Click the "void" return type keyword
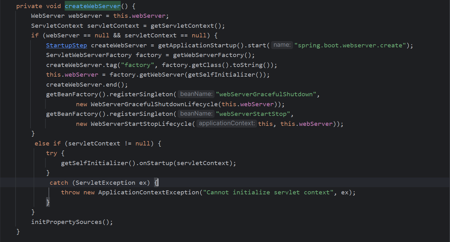The height and width of the screenshot is (242, 450). click(x=54, y=6)
